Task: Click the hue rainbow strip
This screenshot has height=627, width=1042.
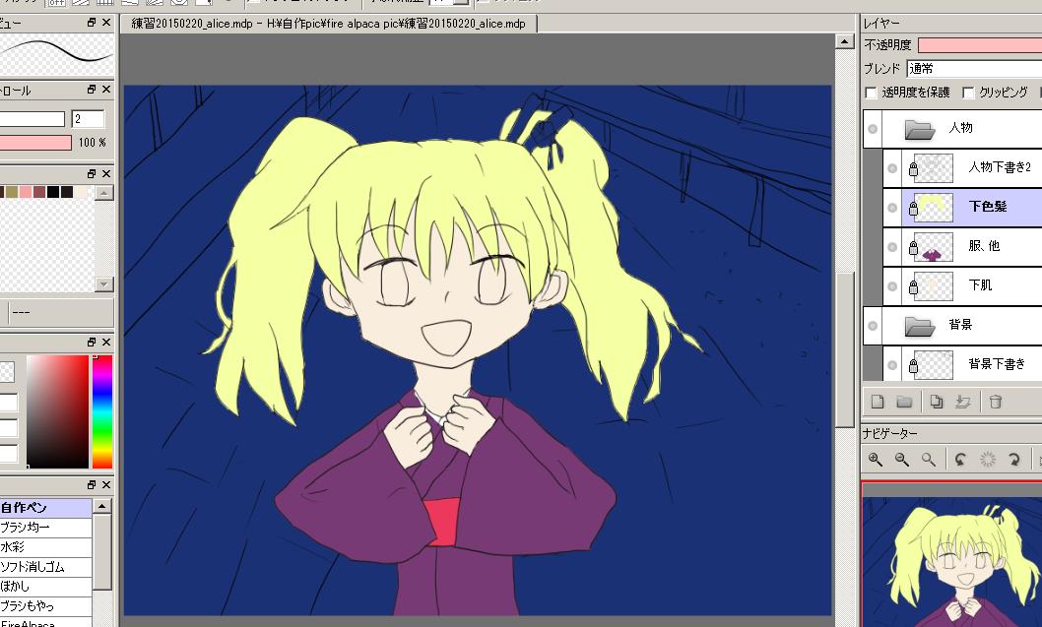Action: pos(101,411)
